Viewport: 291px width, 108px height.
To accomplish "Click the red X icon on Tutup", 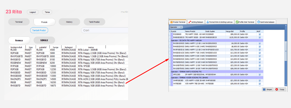I will pos(277,89).
